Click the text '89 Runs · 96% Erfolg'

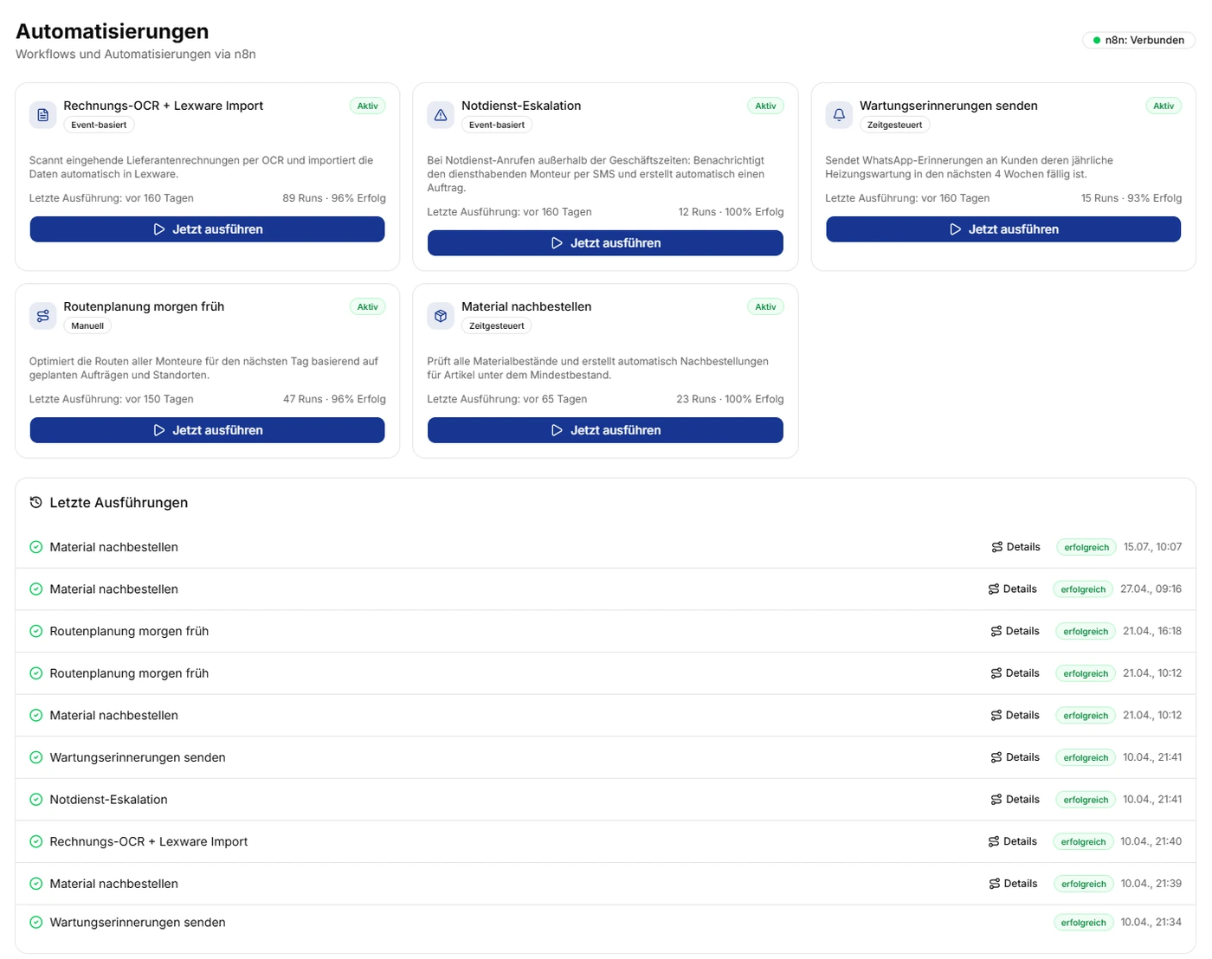pos(334,198)
